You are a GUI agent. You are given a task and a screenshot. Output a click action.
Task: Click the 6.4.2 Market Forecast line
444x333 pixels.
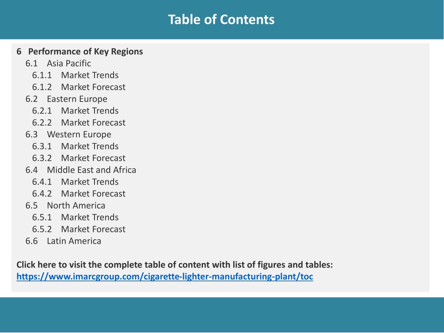(78, 194)
